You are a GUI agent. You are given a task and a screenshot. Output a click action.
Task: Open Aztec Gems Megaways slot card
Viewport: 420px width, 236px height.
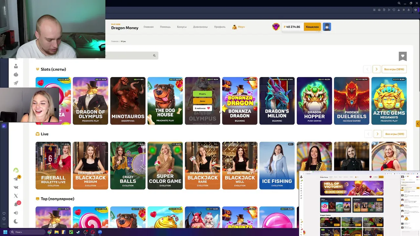coord(389,101)
